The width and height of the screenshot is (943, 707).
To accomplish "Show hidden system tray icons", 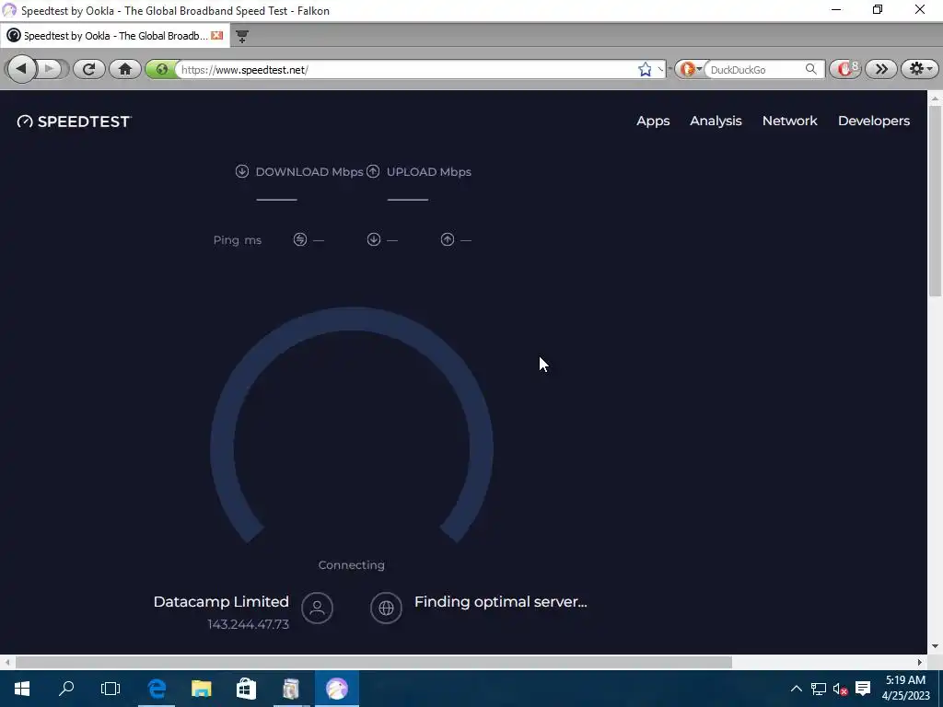I will pos(797,689).
